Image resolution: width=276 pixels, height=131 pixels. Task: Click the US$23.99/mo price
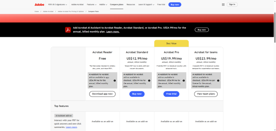206,58
